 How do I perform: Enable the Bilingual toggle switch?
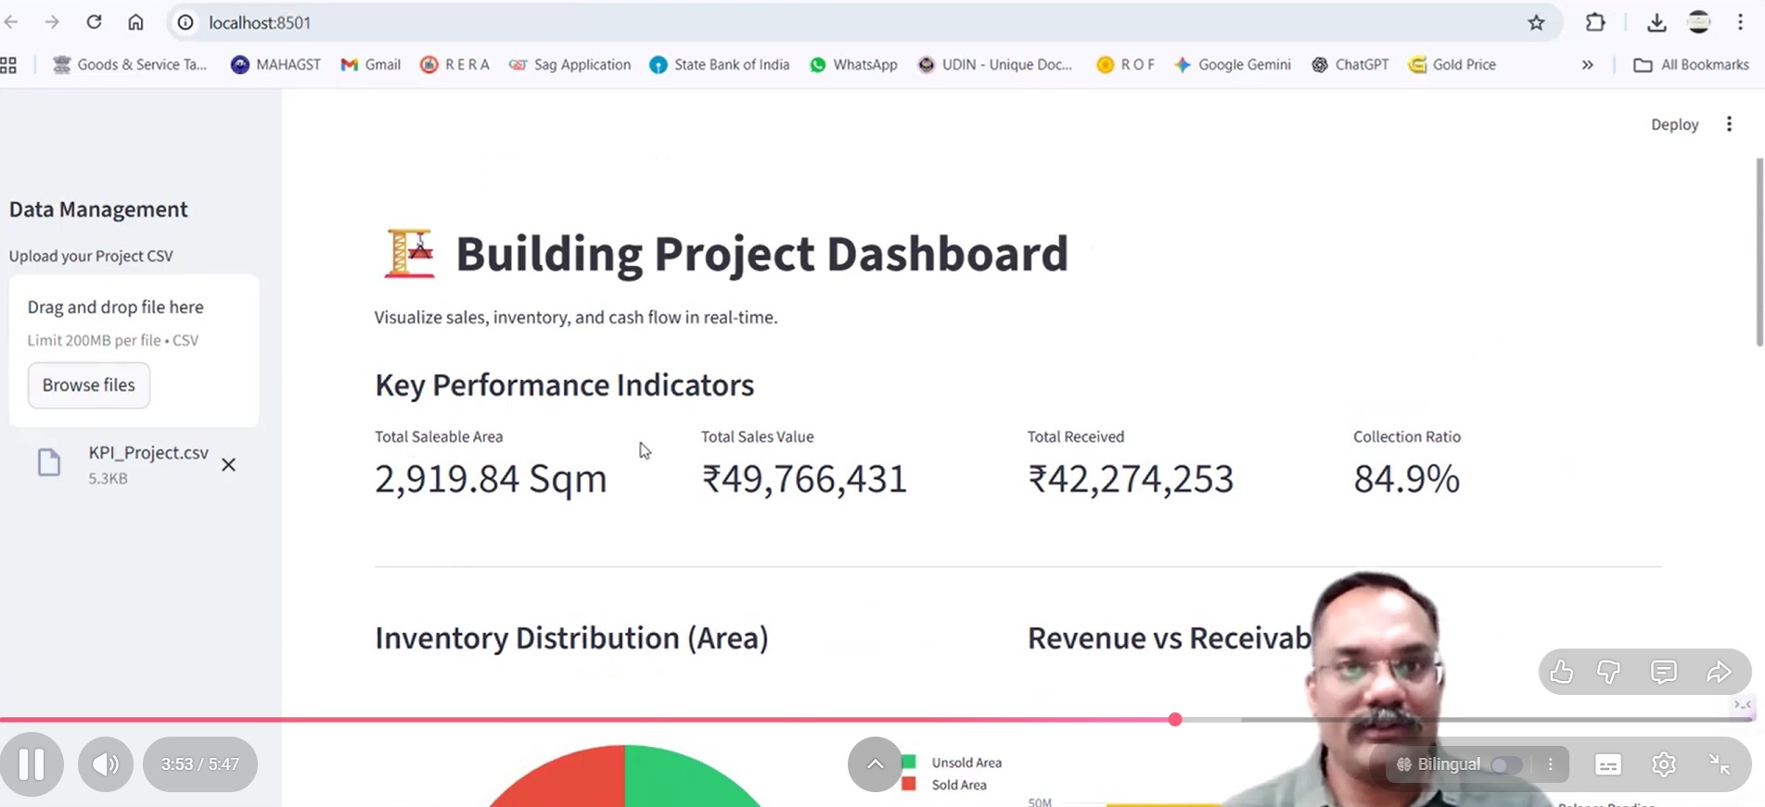[x=1505, y=764]
